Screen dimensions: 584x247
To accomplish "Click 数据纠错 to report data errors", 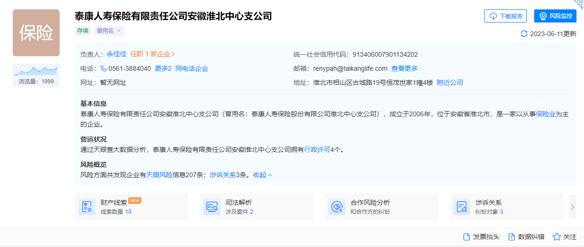I will 526,237.
